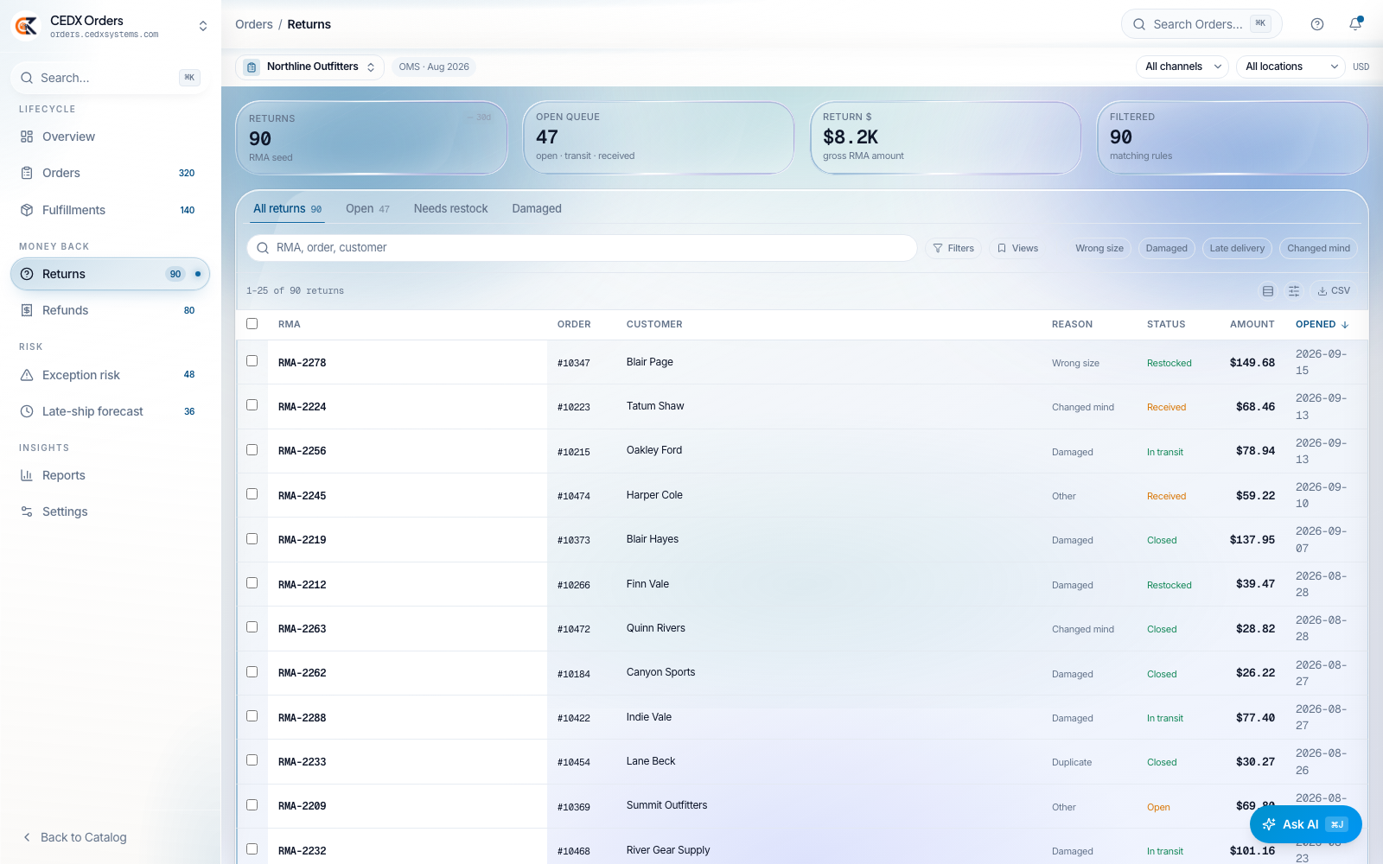
Task: Click the Northline Outfitters clipboard icon
Action: (252, 67)
